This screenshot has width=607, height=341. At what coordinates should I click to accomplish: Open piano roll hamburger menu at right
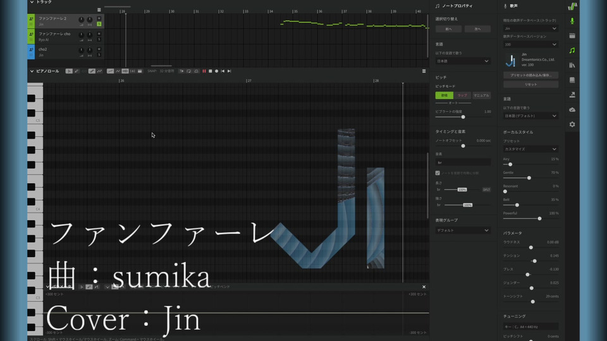(x=424, y=71)
